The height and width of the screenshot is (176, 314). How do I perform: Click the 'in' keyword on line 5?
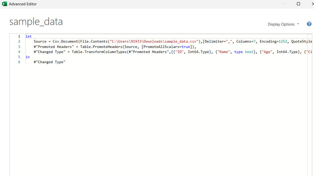click(x=27, y=57)
